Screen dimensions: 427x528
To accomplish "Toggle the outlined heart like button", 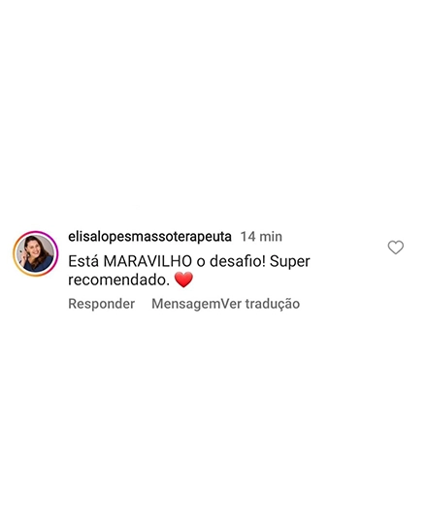I will pos(395,247).
